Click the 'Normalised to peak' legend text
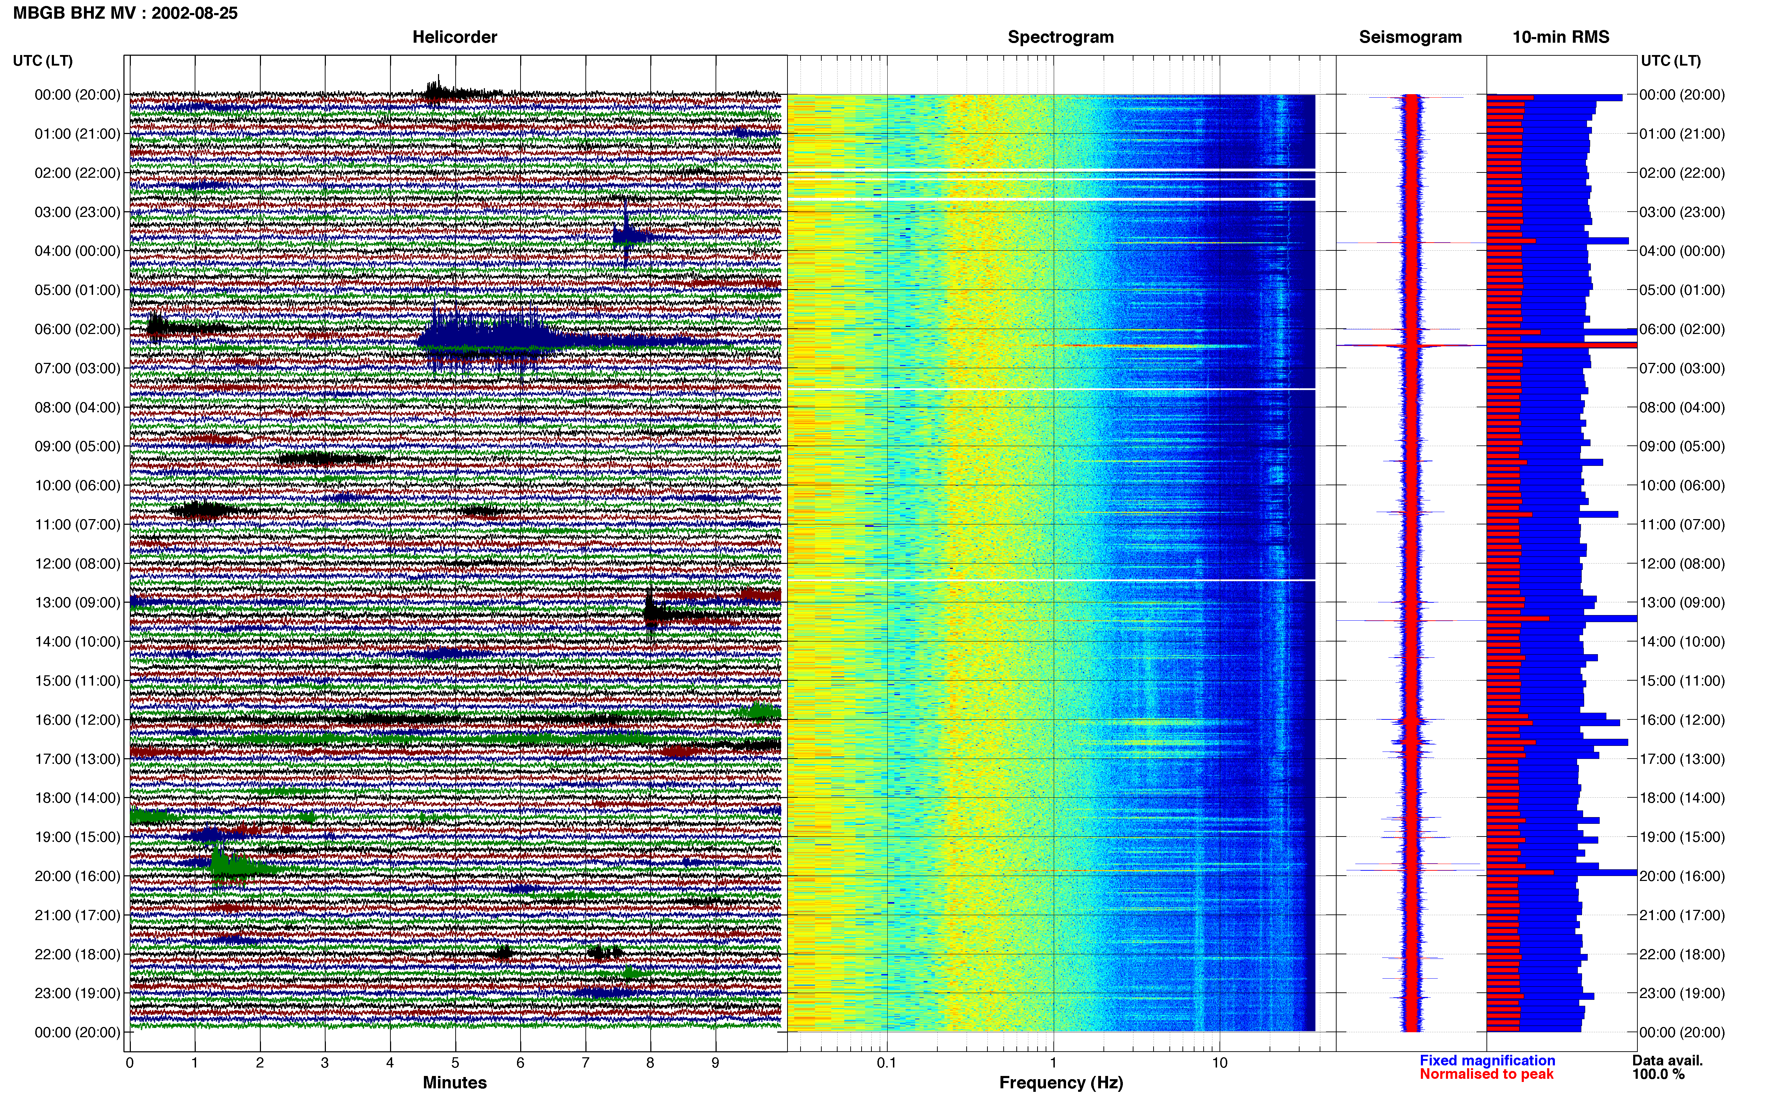The width and height of the screenshot is (1770, 1107). (x=1486, y=1074)
